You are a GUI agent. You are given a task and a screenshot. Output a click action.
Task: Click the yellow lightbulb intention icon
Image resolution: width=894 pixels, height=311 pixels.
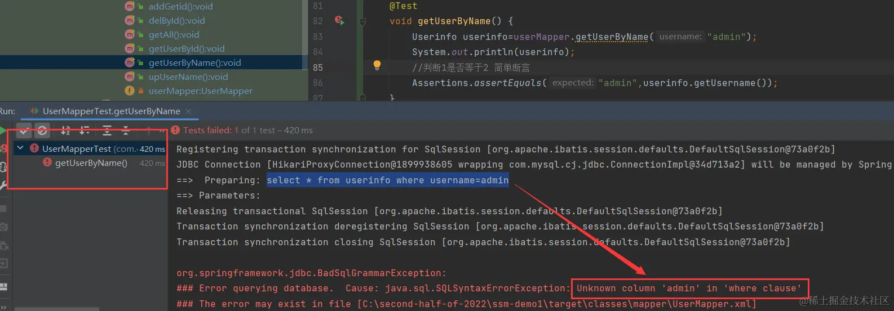[x=377, y=65]
